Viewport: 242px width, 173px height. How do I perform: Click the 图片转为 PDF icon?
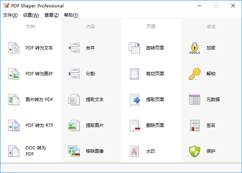coord(14,100)
